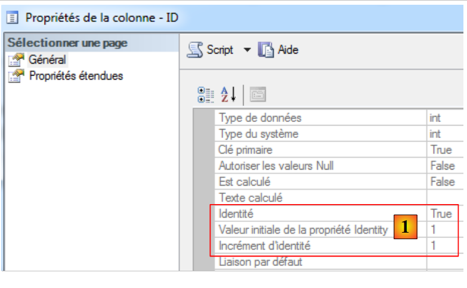
Task: Sort properties alphabetically
Action: click(228, 94)
